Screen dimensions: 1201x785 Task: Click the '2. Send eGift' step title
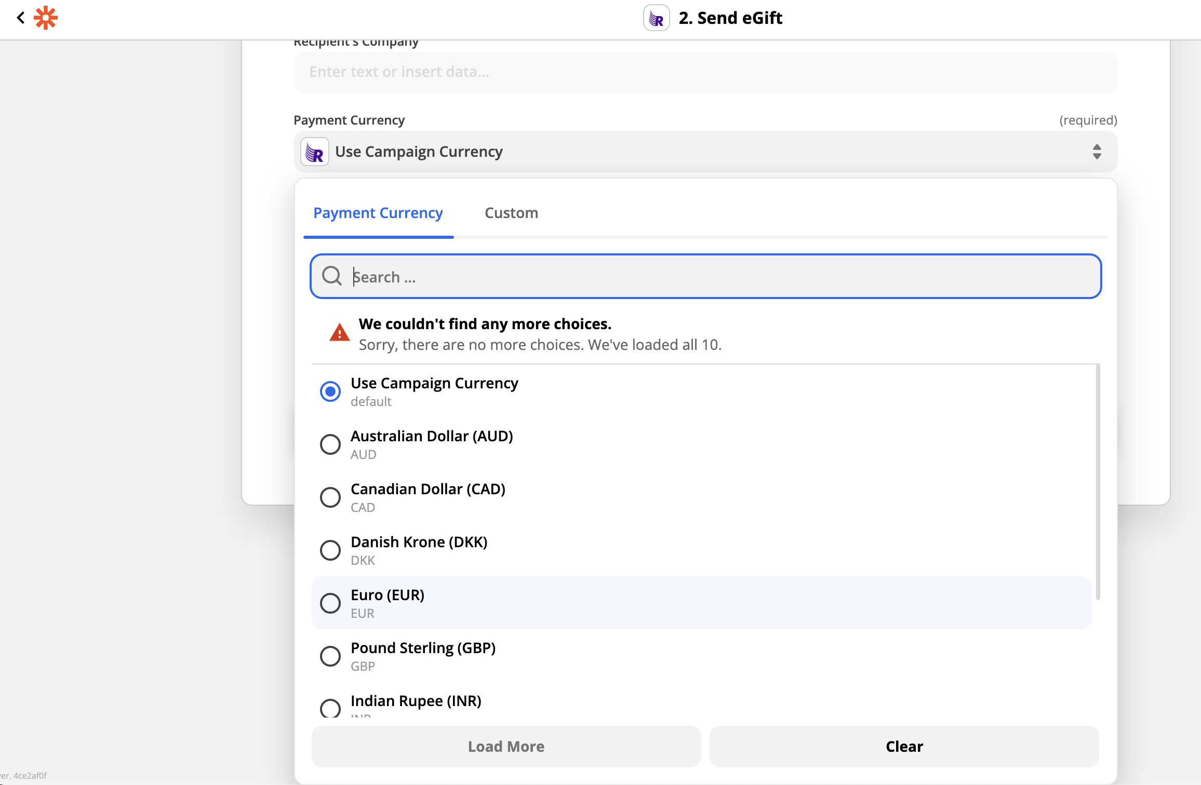(730, 18)
